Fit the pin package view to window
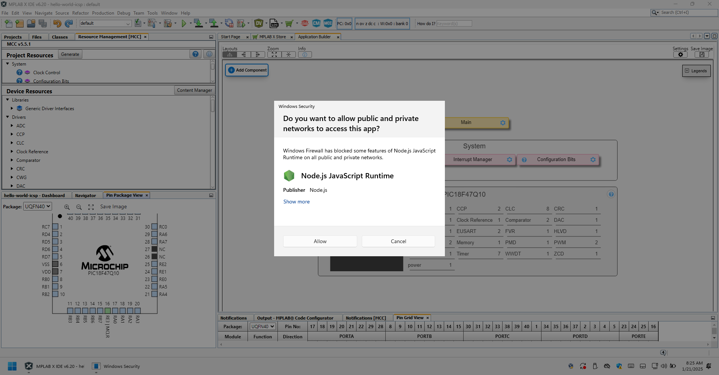Screen dimensions: 719x375 [91, 207]
